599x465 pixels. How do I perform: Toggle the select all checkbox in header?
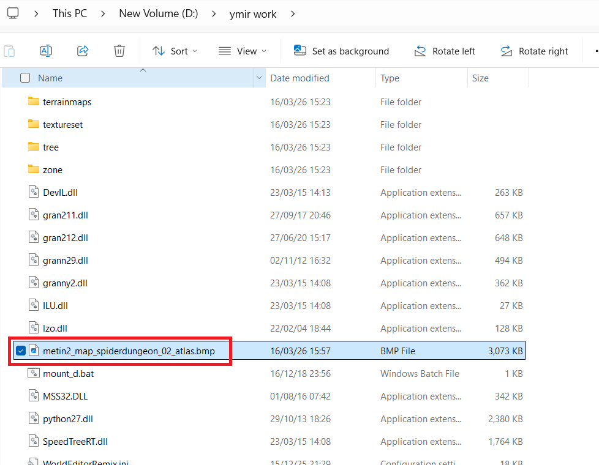[x=25, y=78]
